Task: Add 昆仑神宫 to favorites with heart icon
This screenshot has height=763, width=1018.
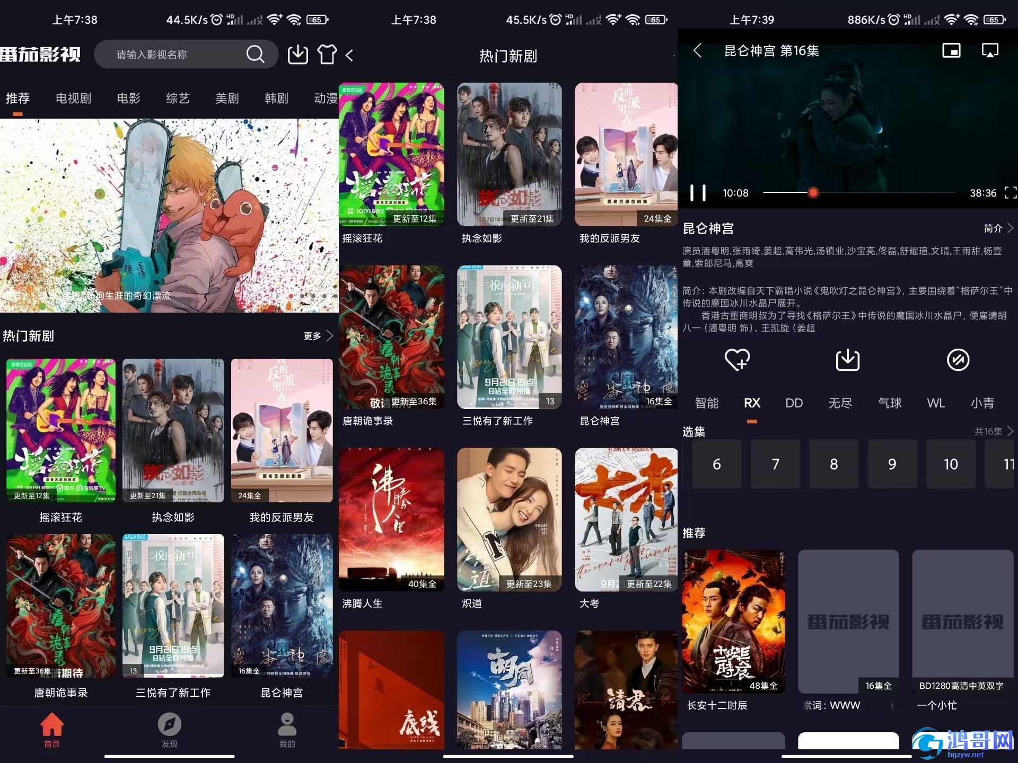Action: pyautogui.click(x=737, y=360)
